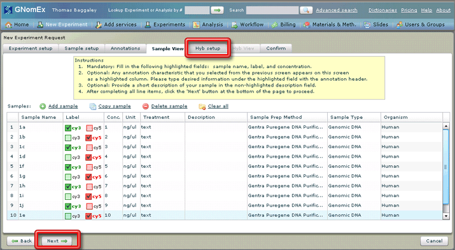This screenshot has height=250, width=455.
Task: Uncheck cy3 checkbox for sample 1c
Action: click(68, 148)
